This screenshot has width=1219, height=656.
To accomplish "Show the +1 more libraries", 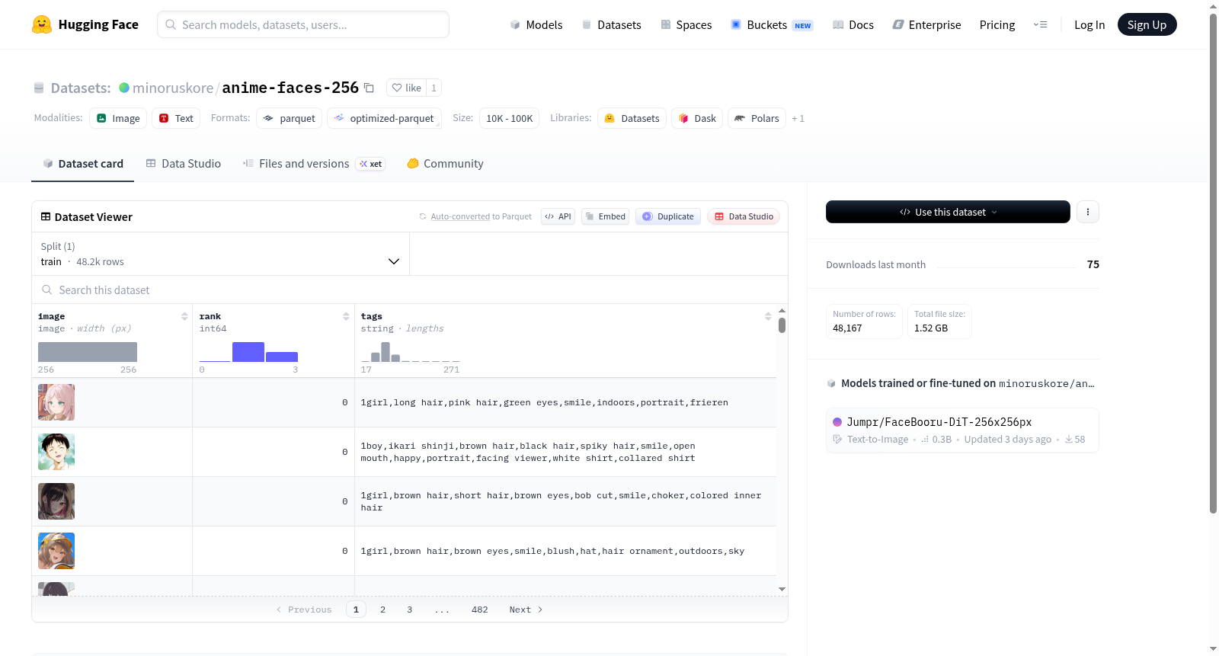I will point(798,118).
